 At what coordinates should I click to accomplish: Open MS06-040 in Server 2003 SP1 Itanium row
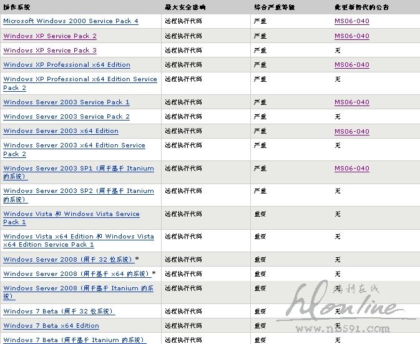(x=352, y=168)
